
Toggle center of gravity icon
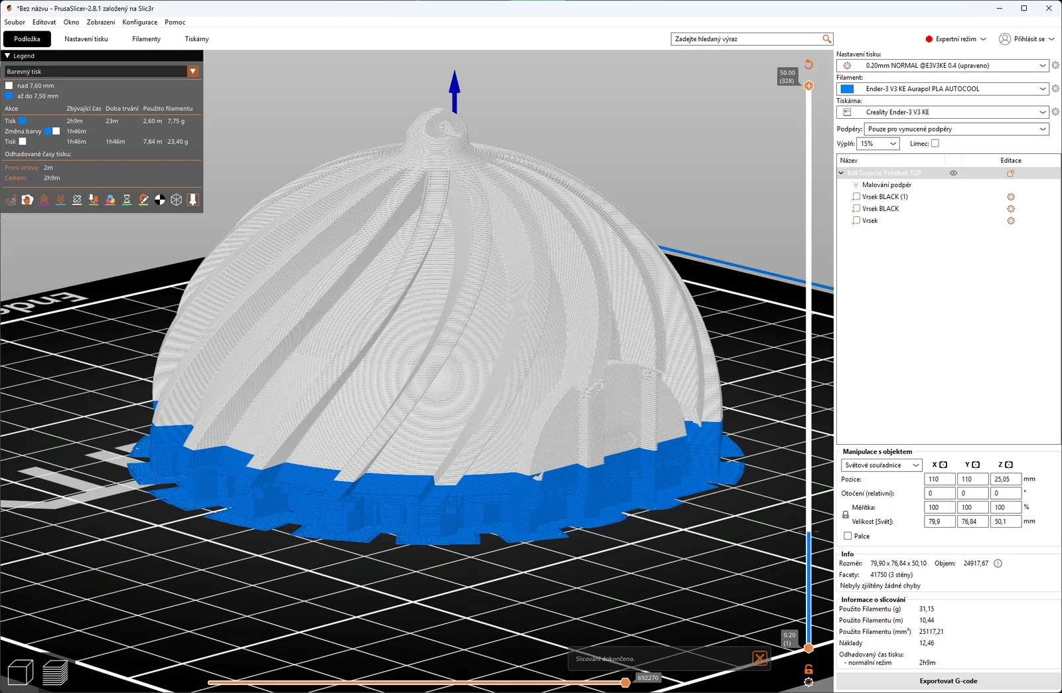[160, 200]
